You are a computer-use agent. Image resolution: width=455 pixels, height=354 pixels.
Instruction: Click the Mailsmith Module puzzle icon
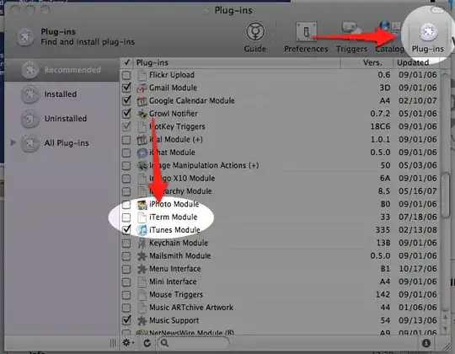click(142, 256)
